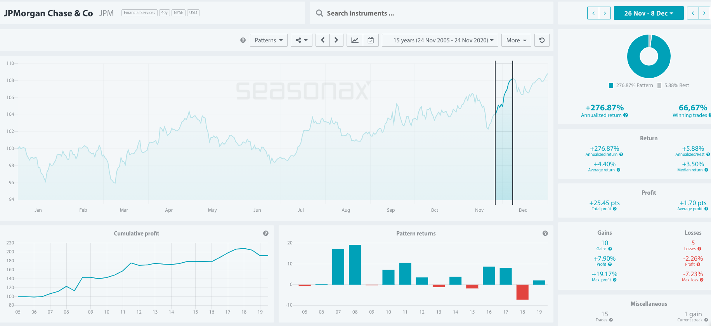This screenshot has width=711, height=326.
Task: Open help for the Pattern returns chart
Action: click(545, 233)
